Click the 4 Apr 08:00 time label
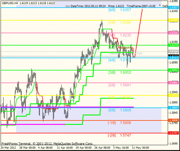The height and width of the screenshot is (151, 180). (45, 148)
